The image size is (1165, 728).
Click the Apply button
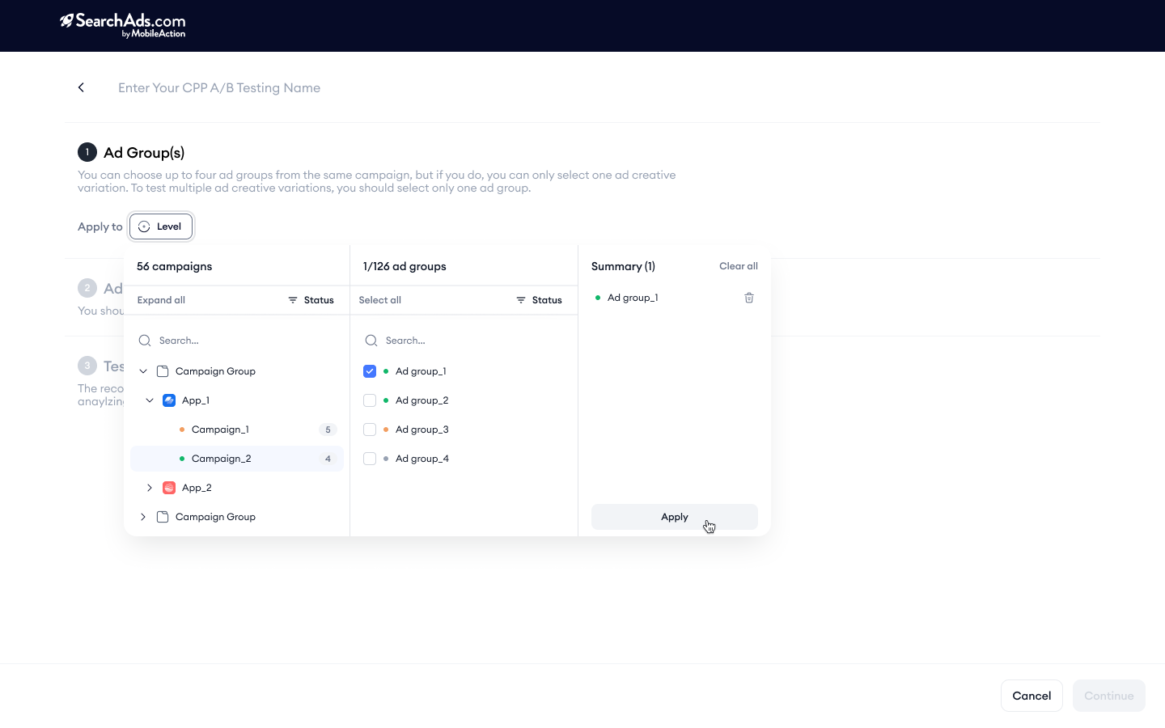point(674,516)
